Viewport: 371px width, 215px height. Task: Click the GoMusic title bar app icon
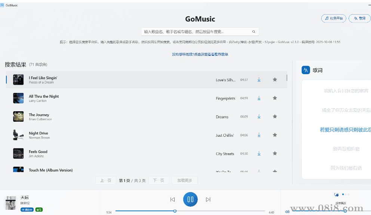2,5
